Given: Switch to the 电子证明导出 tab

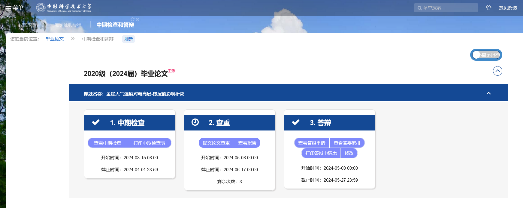Looking at the screenshot, I should [x=68, y=25].
